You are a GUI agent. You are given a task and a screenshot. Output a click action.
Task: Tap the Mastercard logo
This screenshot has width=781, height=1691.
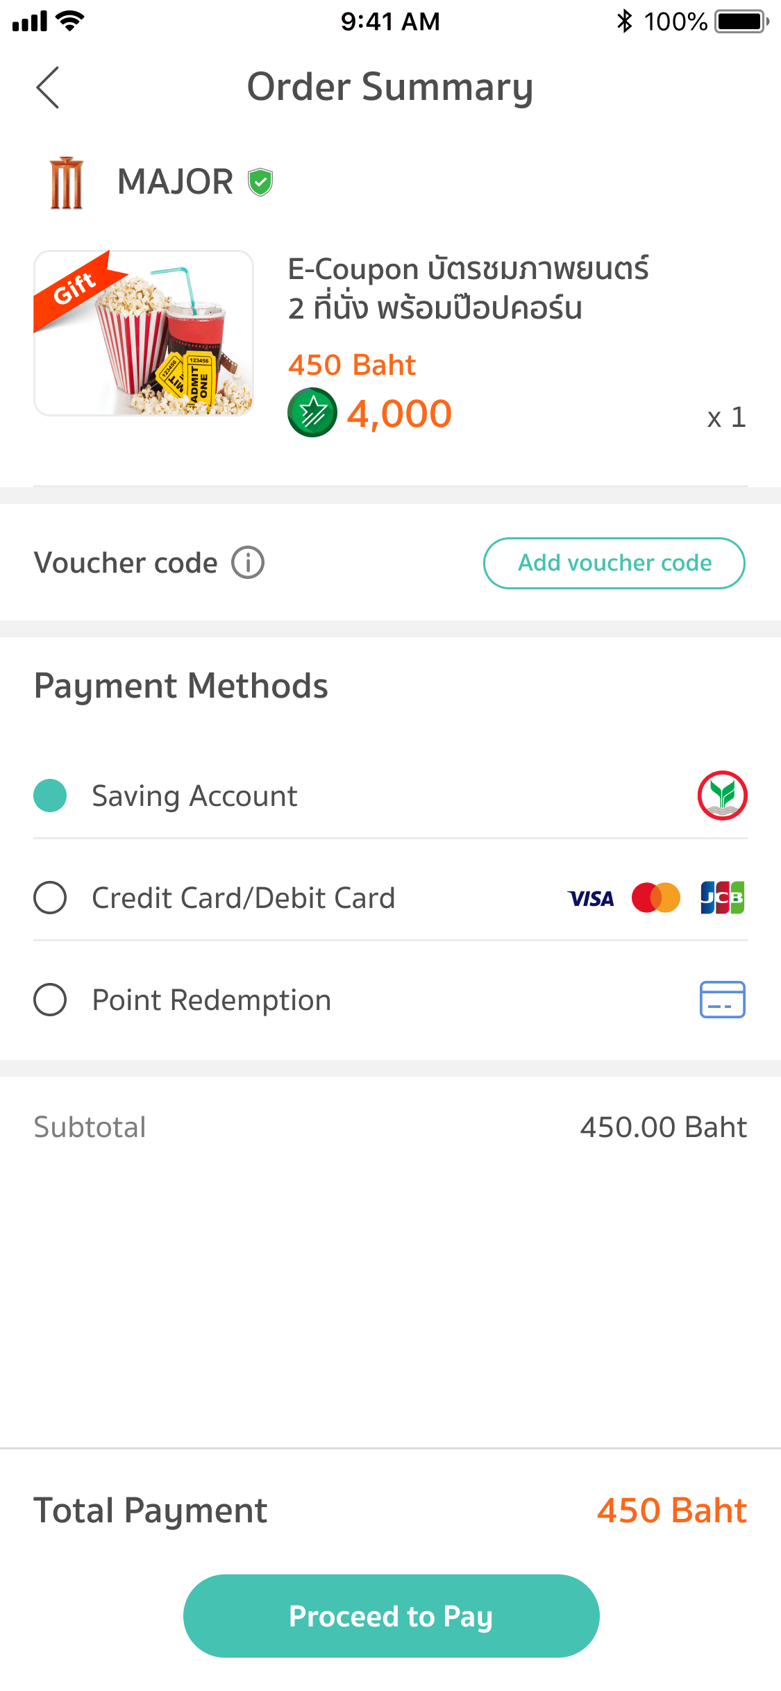point(655,898)
